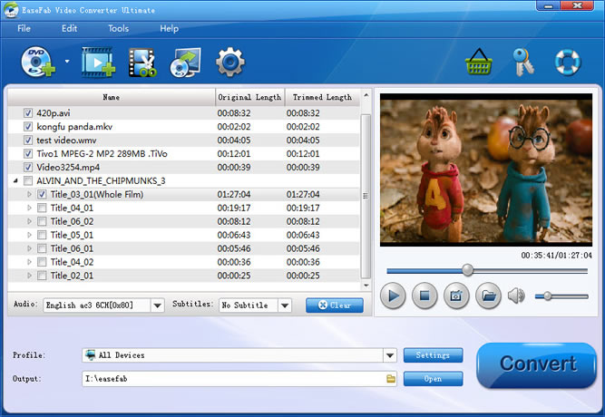The image size is (605, 417).
Task: Click the Add Video file icon
Action: pyautogui.click(x=98, y=63)
